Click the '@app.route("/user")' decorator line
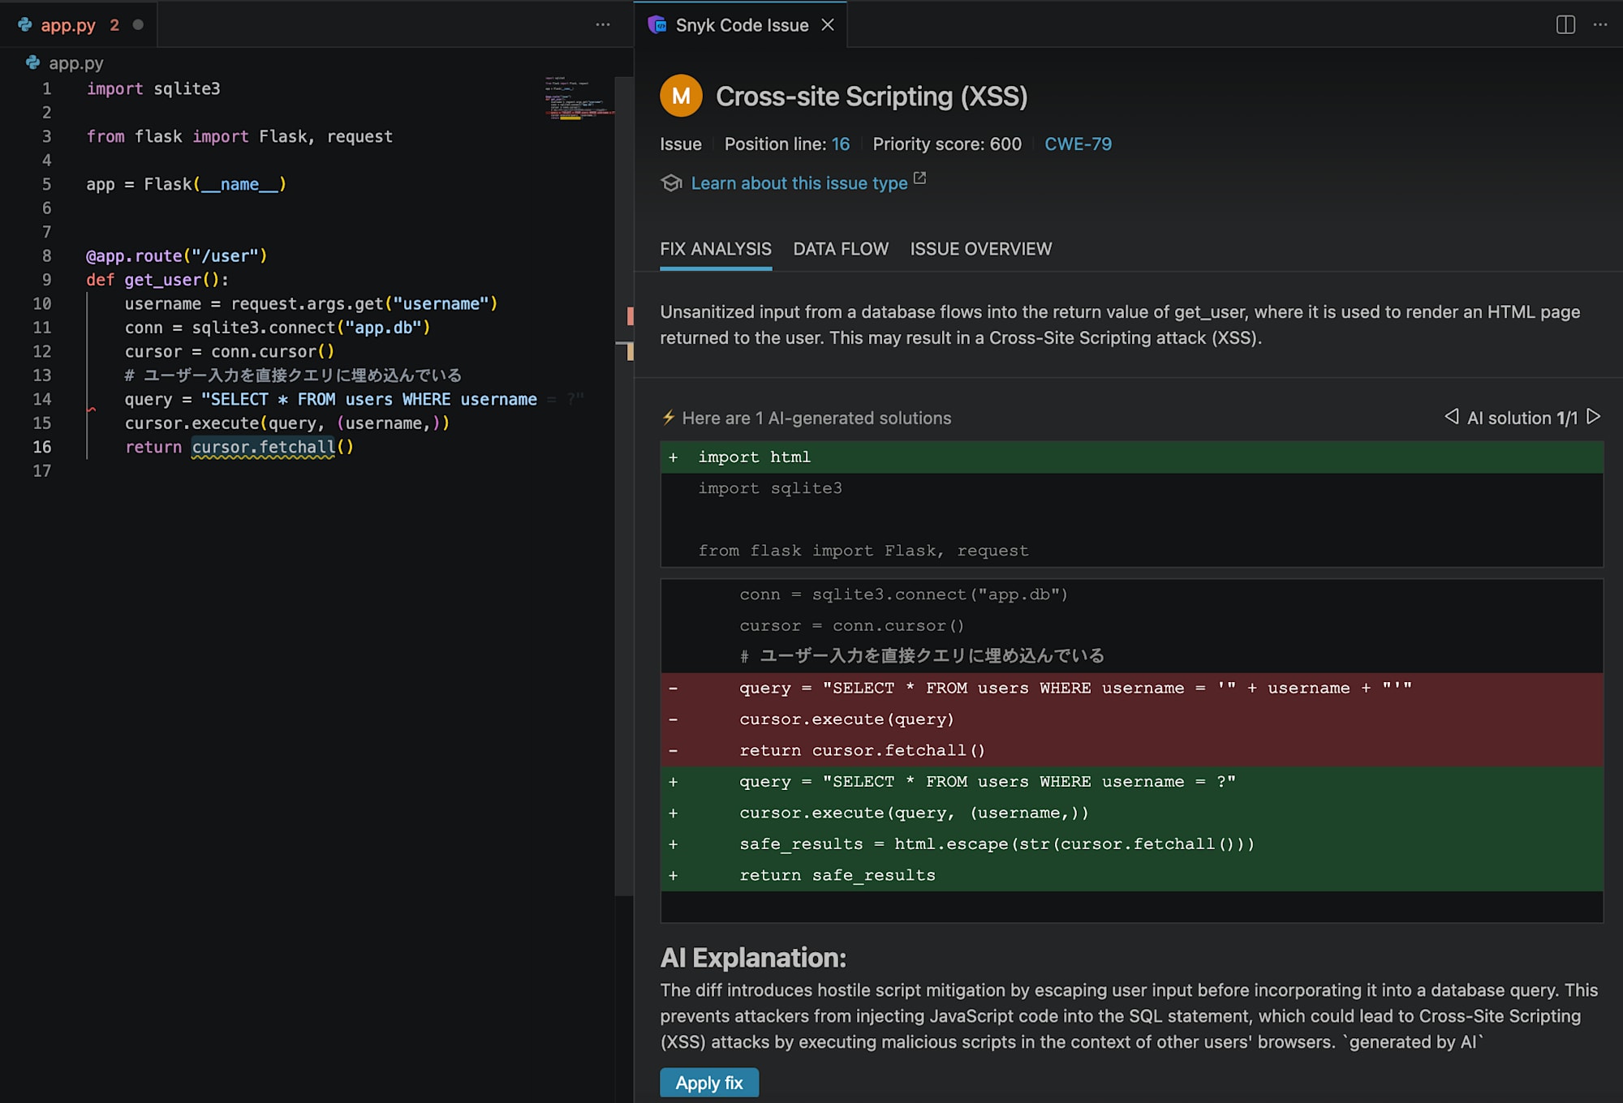 (176, 255)
